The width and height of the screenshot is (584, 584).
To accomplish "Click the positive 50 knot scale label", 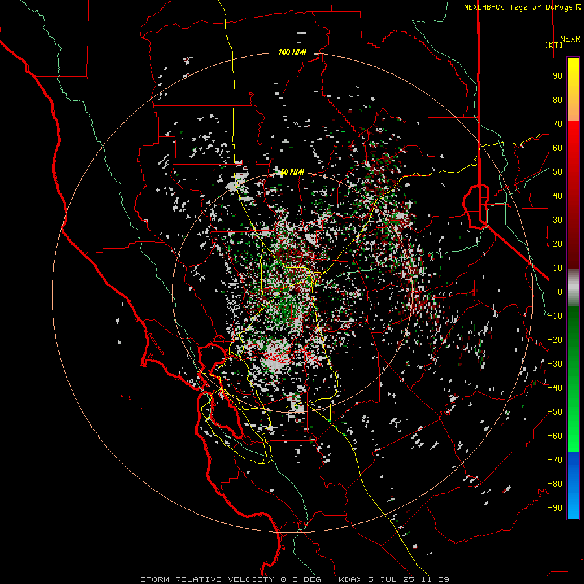I will (x=557, y=172).
